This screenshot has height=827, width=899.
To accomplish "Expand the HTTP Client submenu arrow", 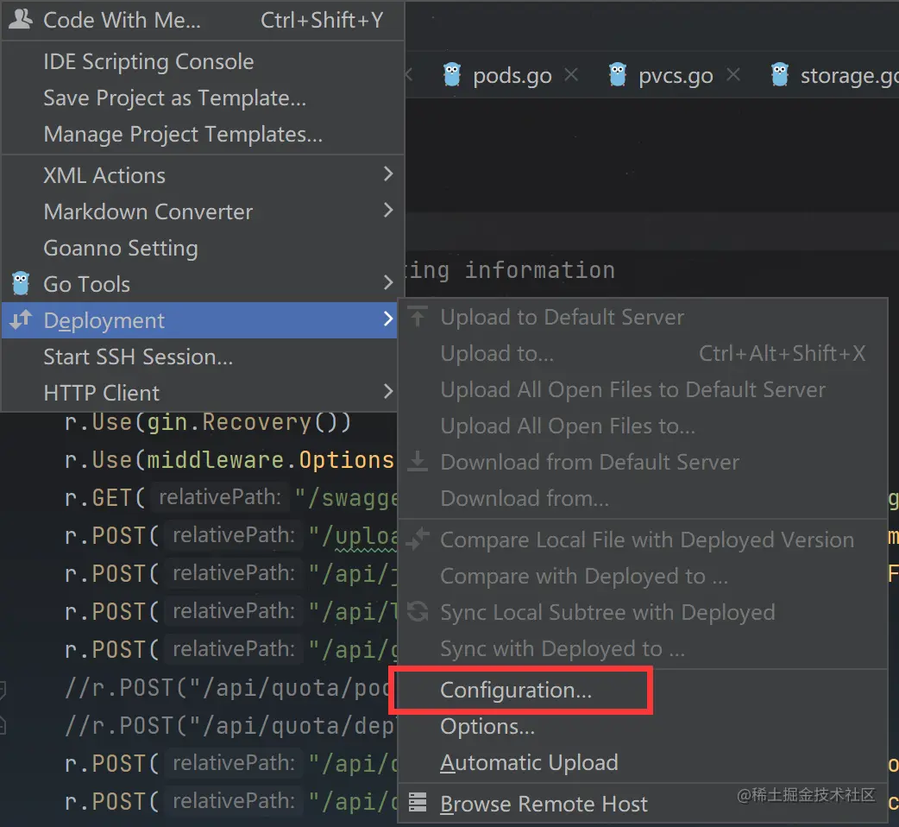I will tap(388, 391).
